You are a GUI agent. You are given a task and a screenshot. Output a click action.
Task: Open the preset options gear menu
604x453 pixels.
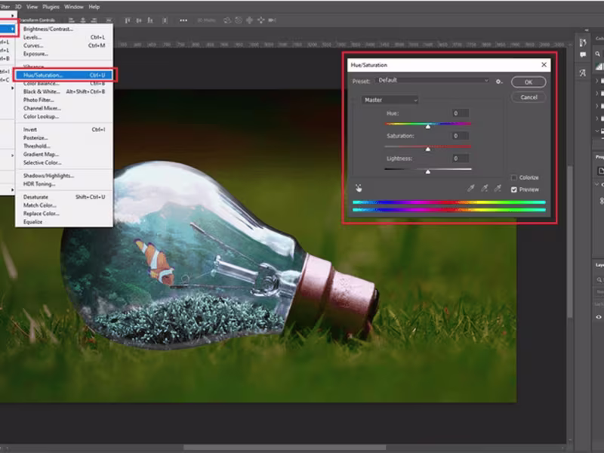499,82
